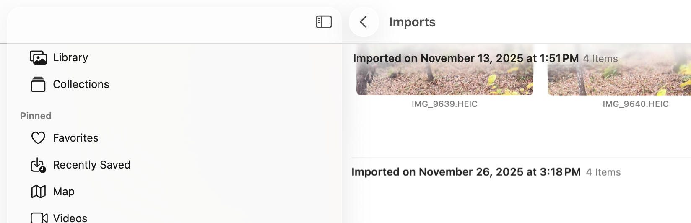Click the IMG_9639.HEIC filename label
This screenshot has width=691, height=223.
tap(444, 104)
